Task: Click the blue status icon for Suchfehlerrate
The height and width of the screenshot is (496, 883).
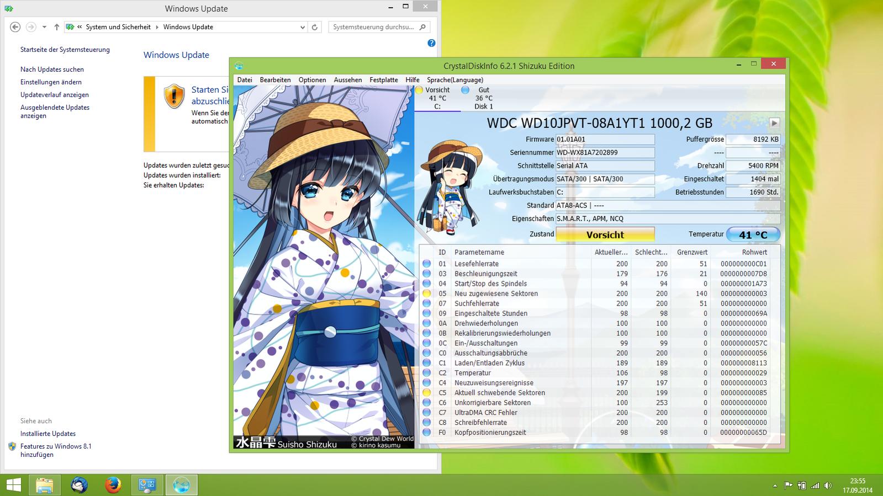Action: [426, 303]
